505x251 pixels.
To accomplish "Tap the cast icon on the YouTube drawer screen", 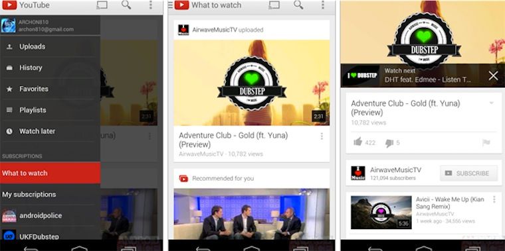I will [x=102, y=5].
